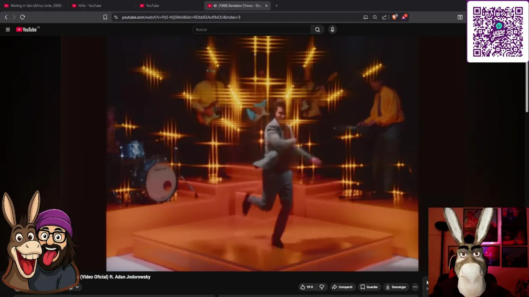The height and width of the screenshot is (297, 529).
Task: Mute the playing tab via speaker icon
Action: click(215, 6)
